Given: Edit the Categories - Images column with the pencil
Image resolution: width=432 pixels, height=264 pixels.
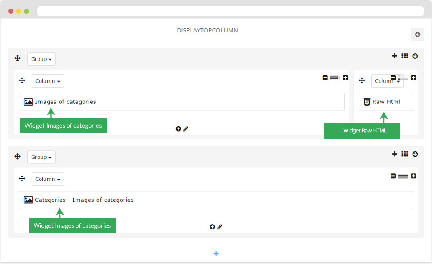Looking at the screenshot, I should (219, 227).
